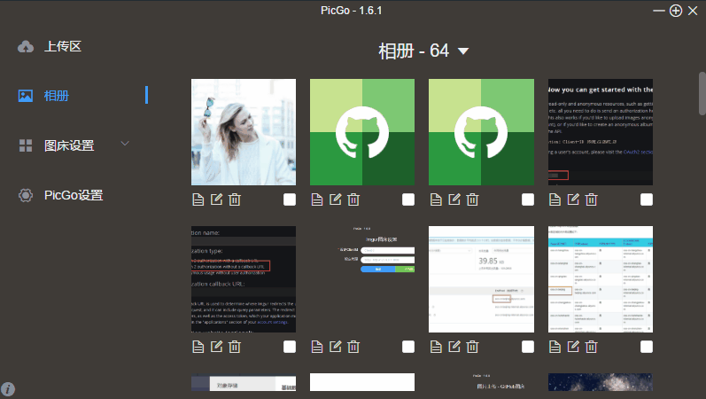Select the woman photo checkbox
This screenshot has height=399, width=706.
click(290, 199)
